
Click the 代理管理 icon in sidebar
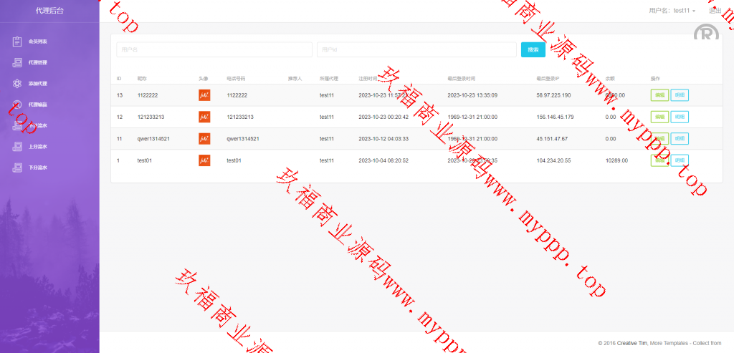click(17, 62)
